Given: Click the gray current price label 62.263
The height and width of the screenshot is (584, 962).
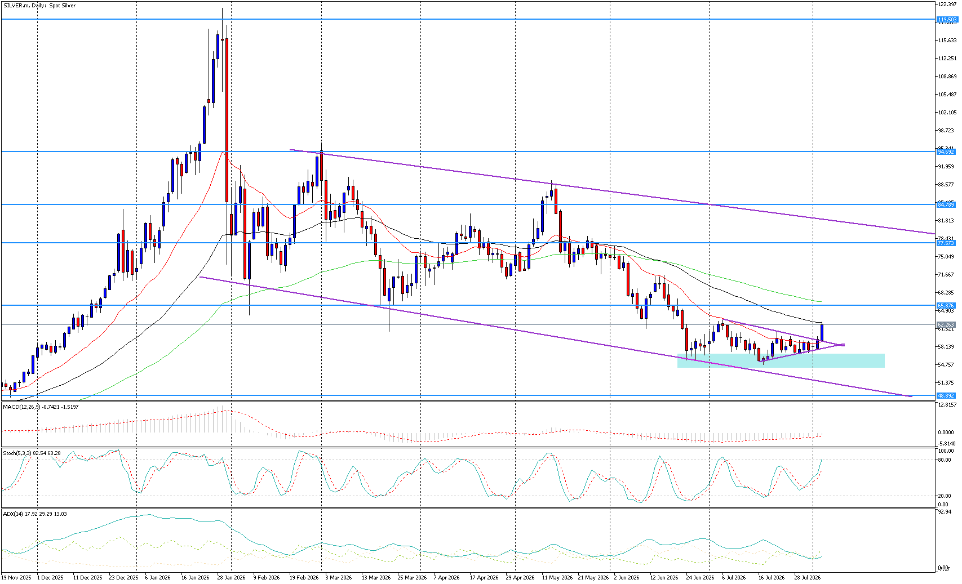Looking at the screenshot, I should [x=946, y=324].
